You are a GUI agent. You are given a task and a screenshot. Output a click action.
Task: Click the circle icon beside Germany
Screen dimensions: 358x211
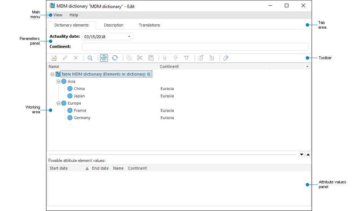(x=70, y=118)
